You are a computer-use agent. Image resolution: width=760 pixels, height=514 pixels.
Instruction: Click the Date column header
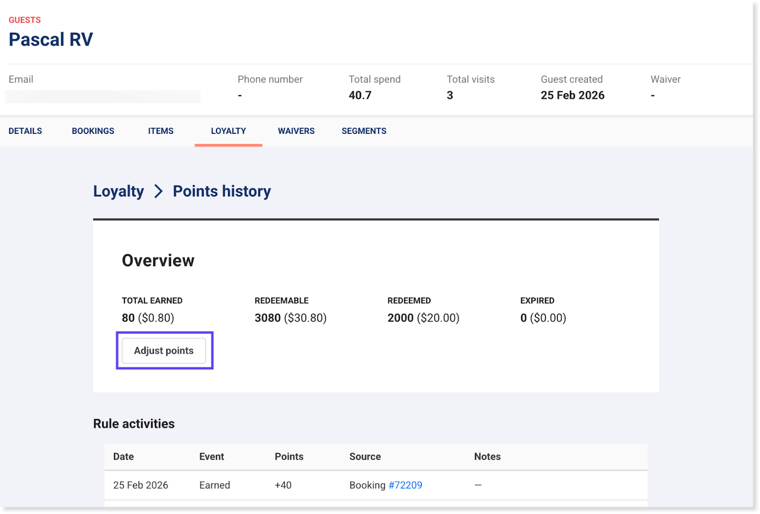coord(123,457)
